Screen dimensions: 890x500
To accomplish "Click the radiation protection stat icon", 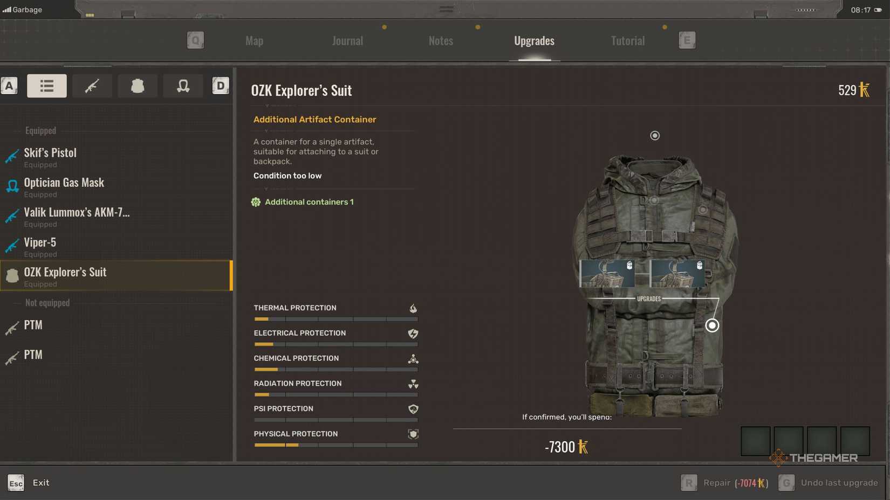I will point(413,384).
